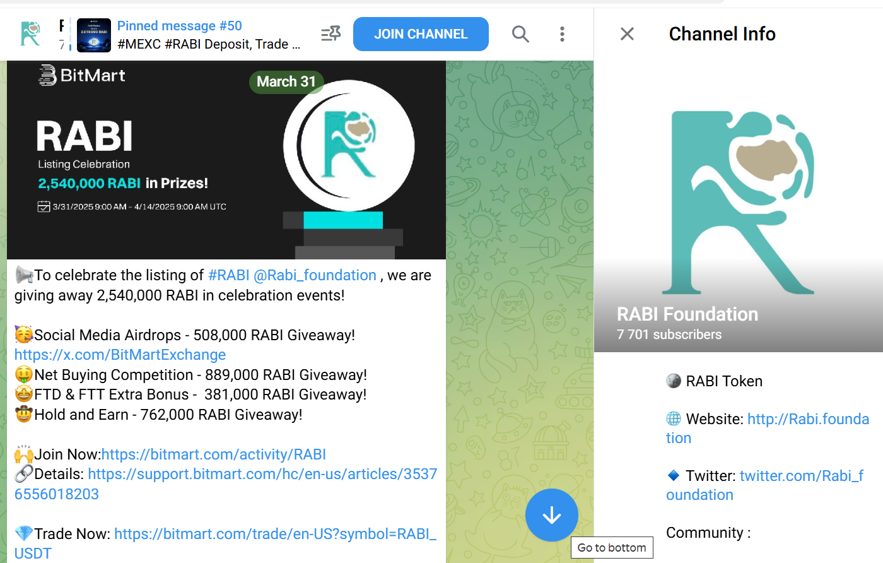Open the @Rabi_foundation mention

315,275
